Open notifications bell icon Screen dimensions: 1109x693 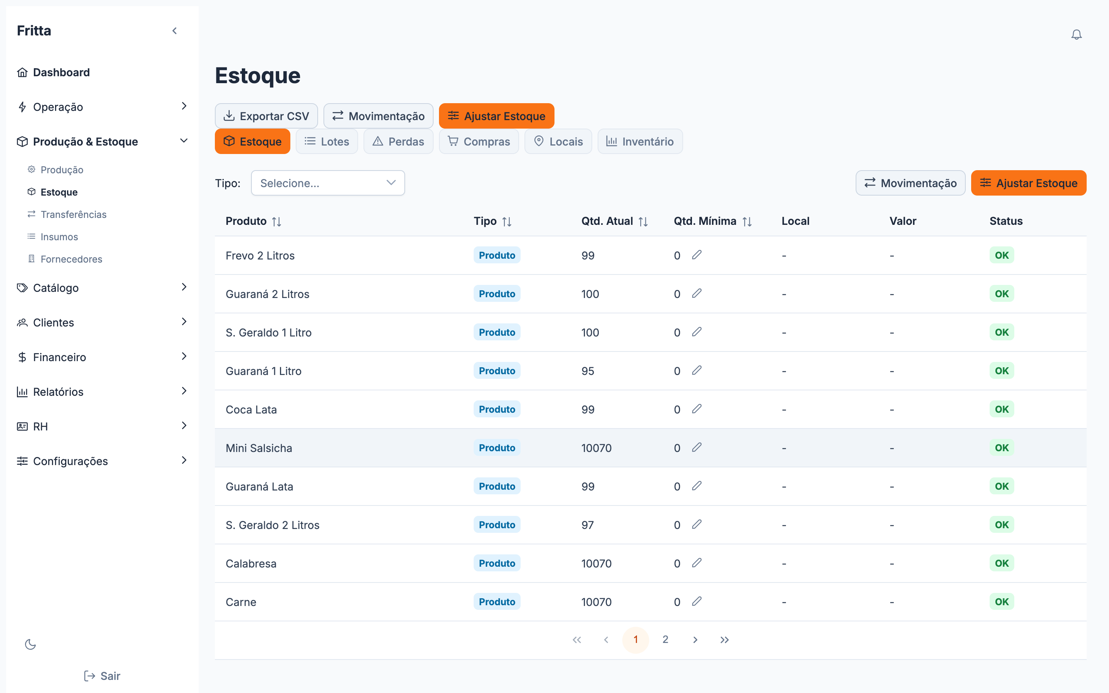coord(1076,34)
